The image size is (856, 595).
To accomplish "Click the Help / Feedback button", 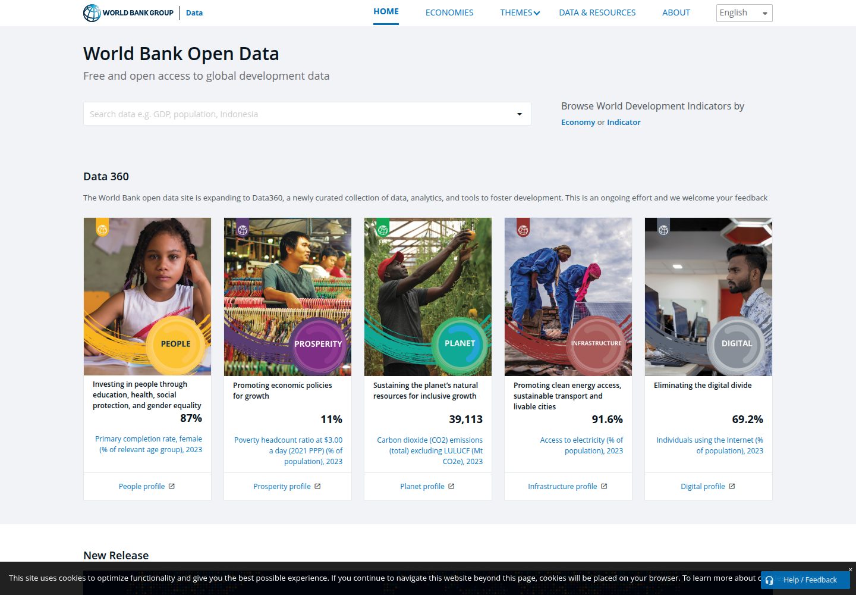I will (x=805, y=580).
